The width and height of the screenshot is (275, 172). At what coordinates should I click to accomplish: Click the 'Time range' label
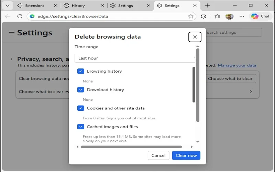87,47
